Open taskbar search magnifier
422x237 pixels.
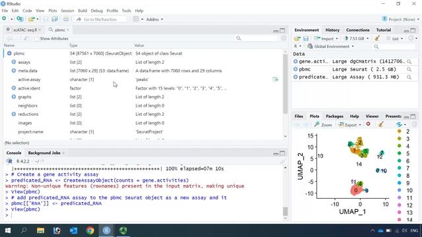pos(24,230)
